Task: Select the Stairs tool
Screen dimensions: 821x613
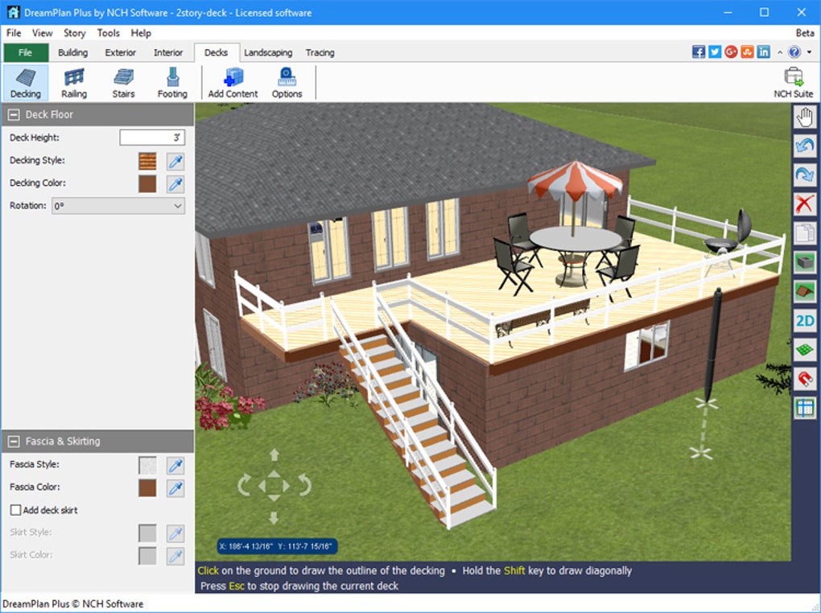Action: pos(123,80)
